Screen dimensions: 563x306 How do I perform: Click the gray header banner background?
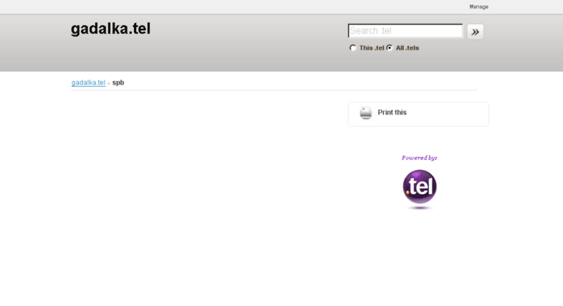pos(233,54)
